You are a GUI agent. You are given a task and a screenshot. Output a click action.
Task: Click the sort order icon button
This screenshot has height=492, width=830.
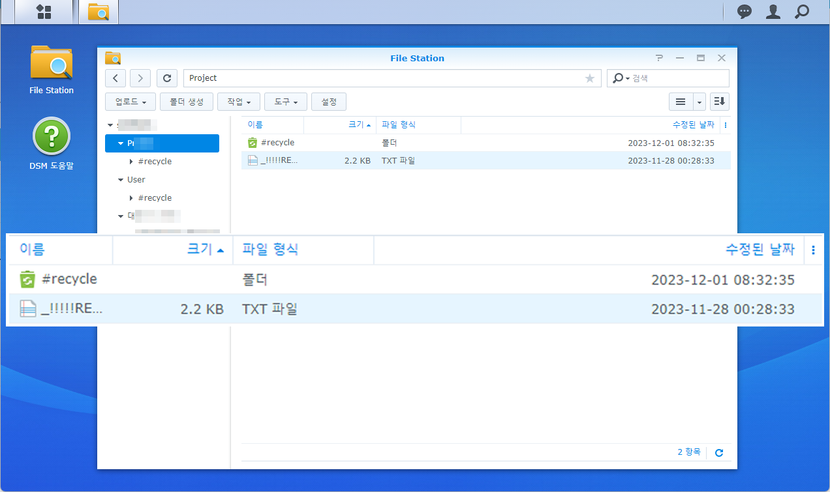pyautogui.click(x=719, y=102)
